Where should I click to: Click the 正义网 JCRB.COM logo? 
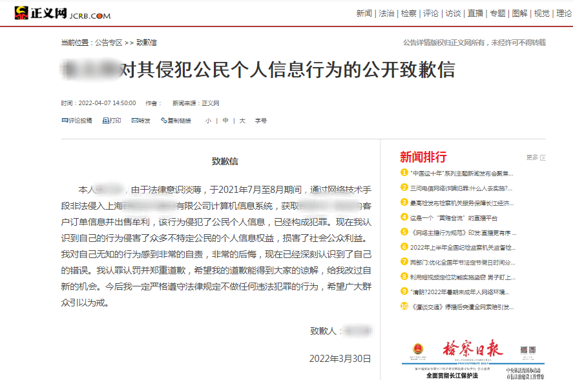(63, 13)
